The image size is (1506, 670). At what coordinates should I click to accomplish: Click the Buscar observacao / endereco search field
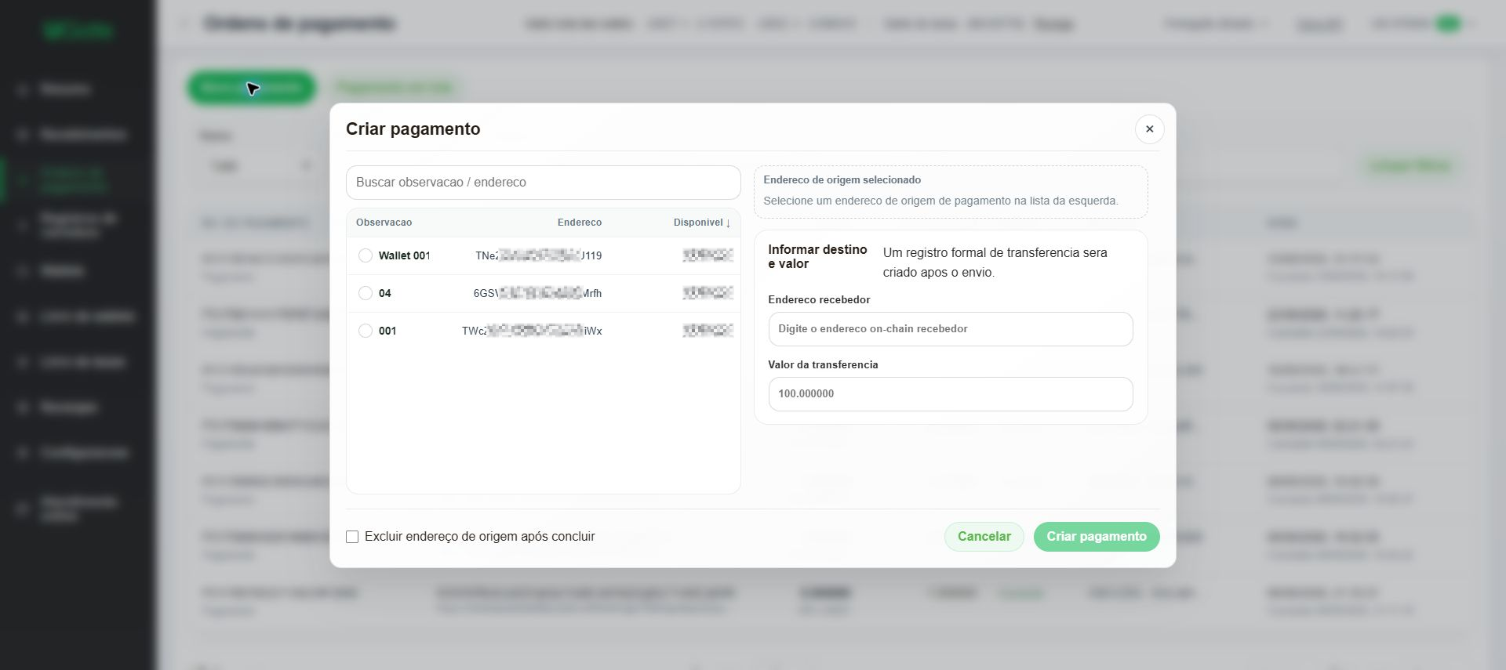point(543,183)
